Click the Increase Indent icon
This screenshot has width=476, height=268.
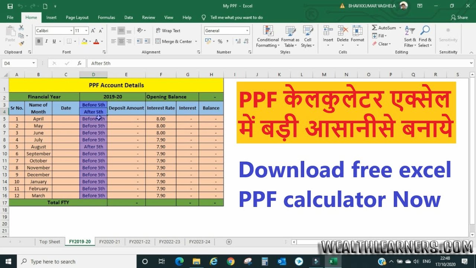[x=147, y=41]
